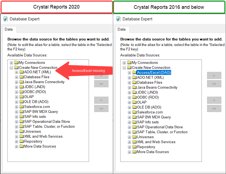Click the Universes folder icon in the 2016 window
The width and height of the screenshot is (226, 174).
[135, 137]
